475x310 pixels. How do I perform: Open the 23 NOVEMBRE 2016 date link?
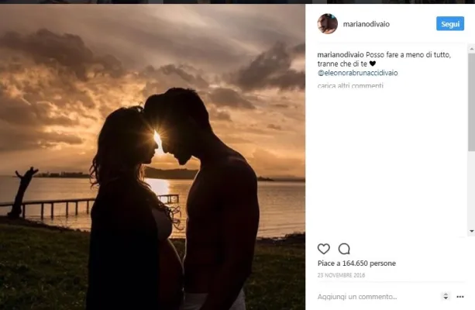(x=341, y=275)
